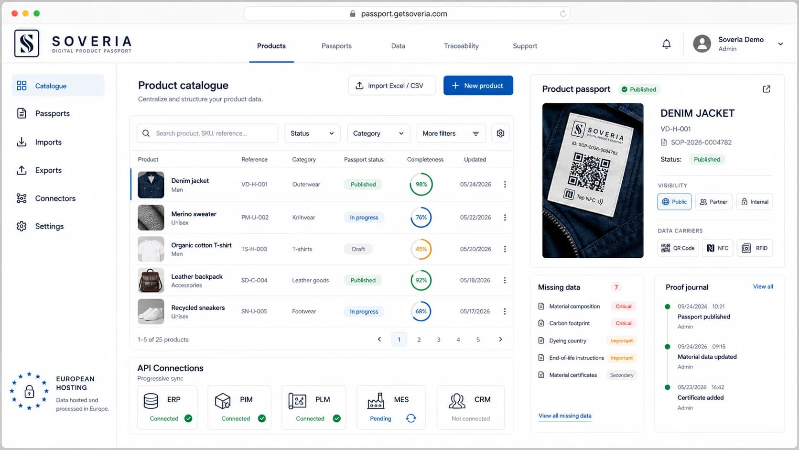The width and height of the screenshot is (799, 450).
Task: Click the search magnifier icon
Action: tap(146, 133)
